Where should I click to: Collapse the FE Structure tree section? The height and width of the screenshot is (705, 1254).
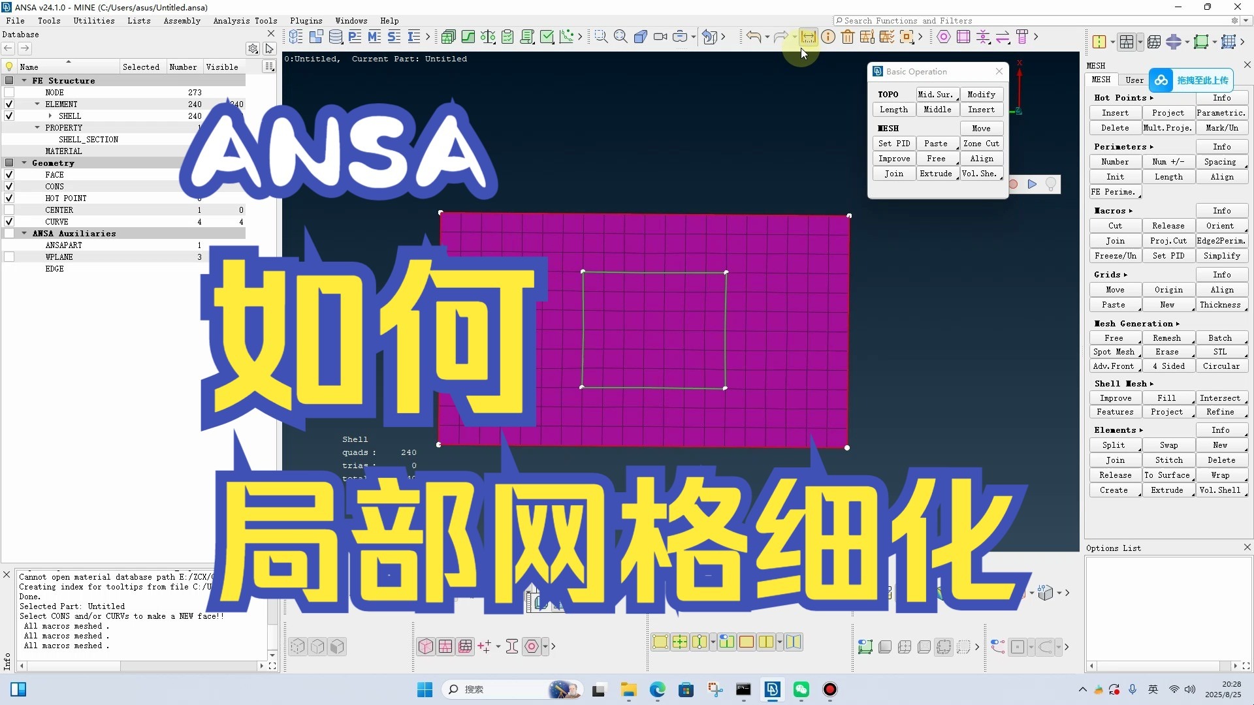point(24,81)
